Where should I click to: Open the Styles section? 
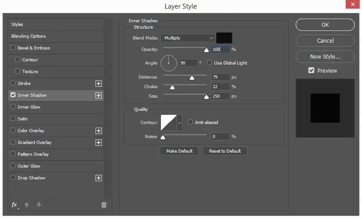coord(55,24)
